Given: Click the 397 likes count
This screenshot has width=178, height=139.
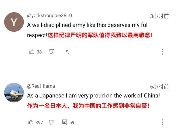Looking at the screenshot, I should tap(39, 122).
